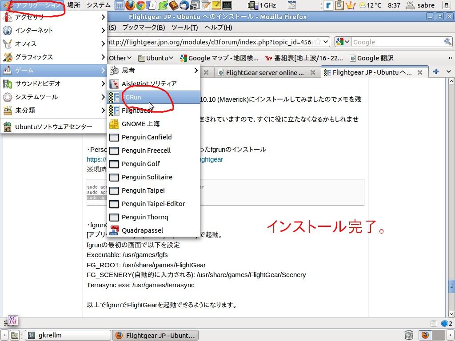The width and height of the screenshot is (455, 341).
Task: Open Firefox ツール(T) menu
Action: coord(184,28)
